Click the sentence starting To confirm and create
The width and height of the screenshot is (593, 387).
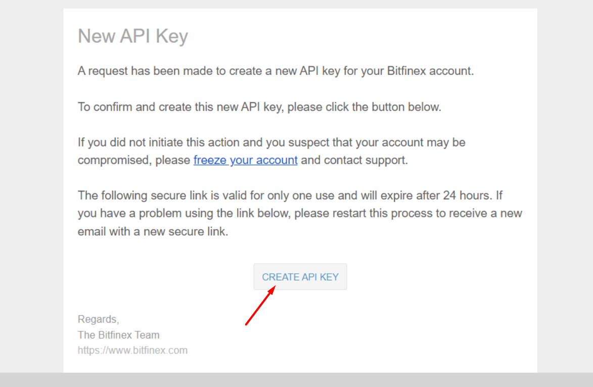click(259, 107)
